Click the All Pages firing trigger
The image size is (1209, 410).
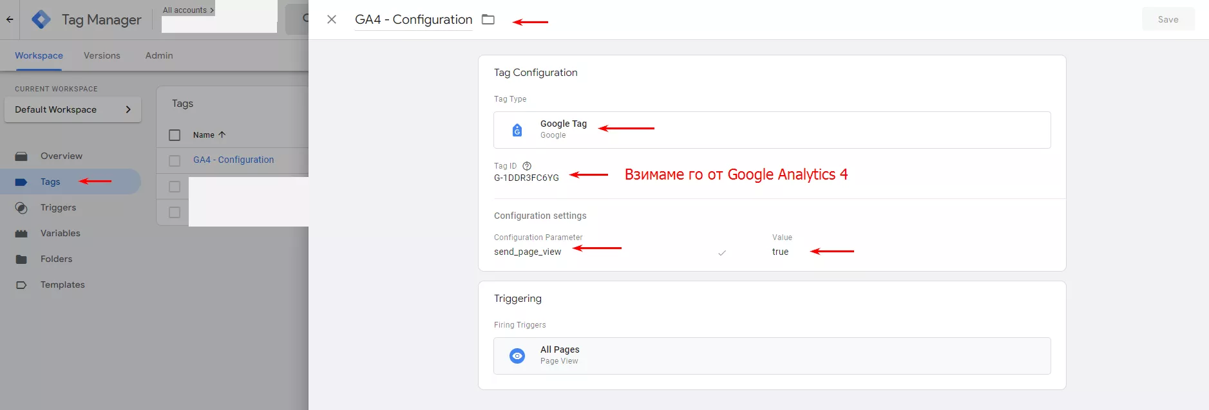tap(772, 356)
